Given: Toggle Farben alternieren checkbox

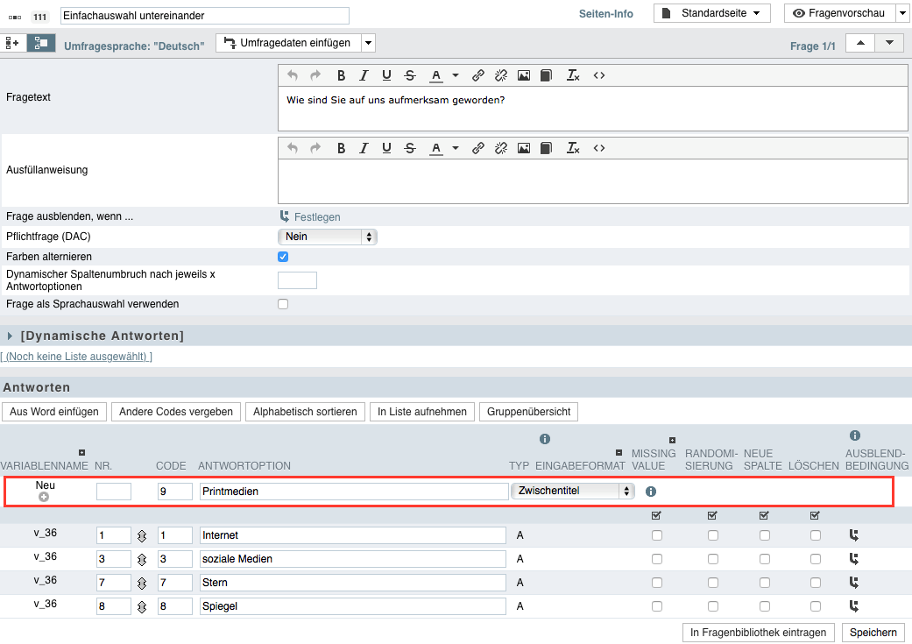Looking at the screenshot, I should click(283, 257).
